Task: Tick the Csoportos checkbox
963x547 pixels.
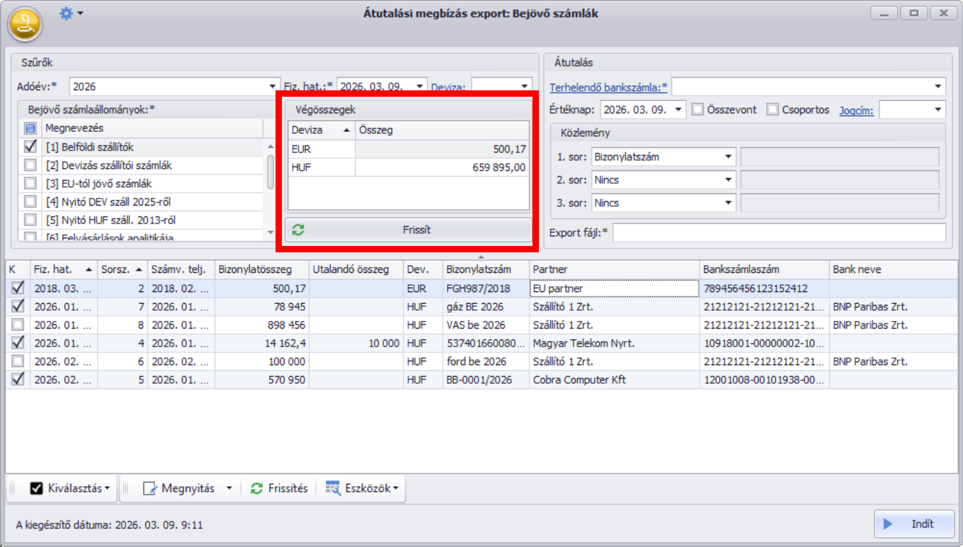Action: (773, 110)
